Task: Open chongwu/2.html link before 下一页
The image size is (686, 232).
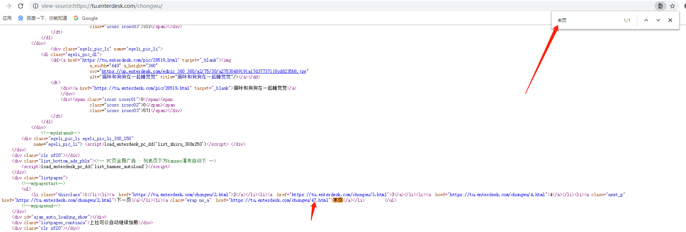Action: [64, 200]
